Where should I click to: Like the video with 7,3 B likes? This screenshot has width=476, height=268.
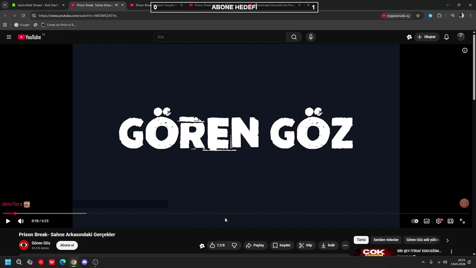click(217, 245)
